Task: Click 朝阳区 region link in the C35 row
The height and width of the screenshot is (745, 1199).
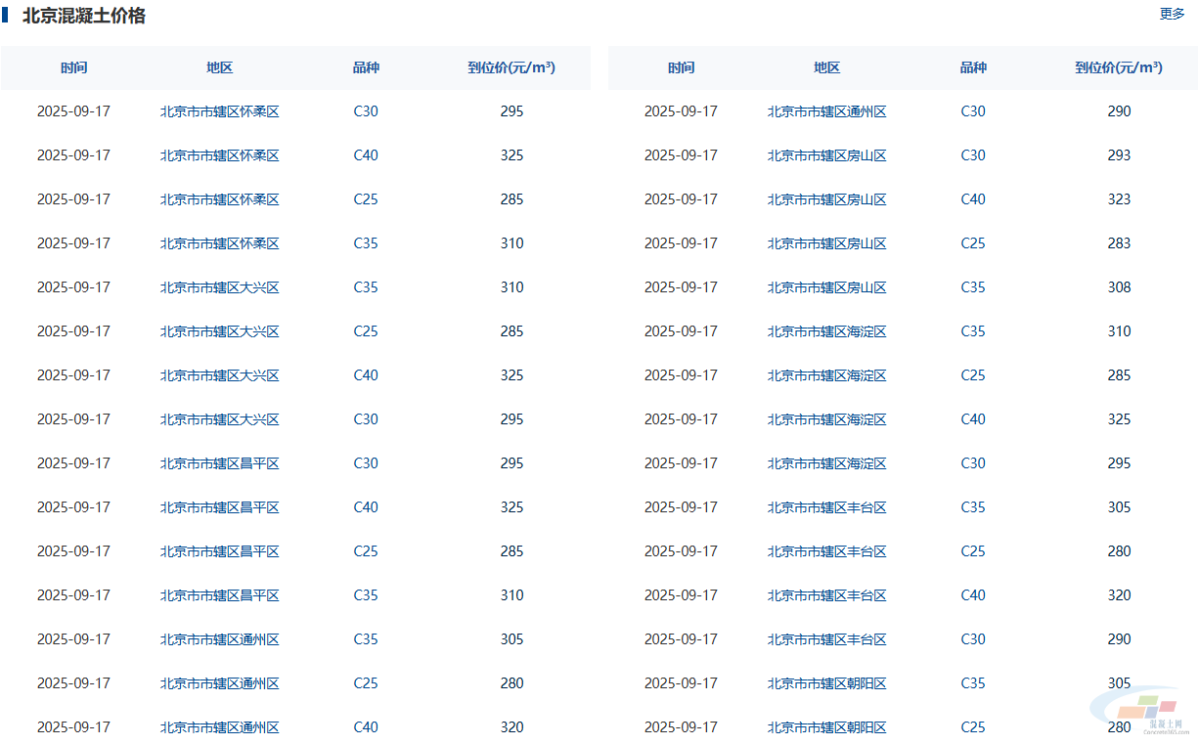Action: tap(827, 683)
